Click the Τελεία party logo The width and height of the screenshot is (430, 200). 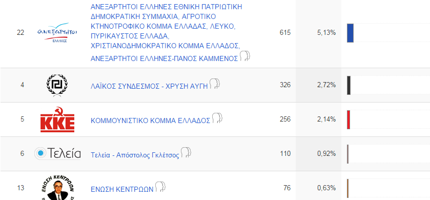click(57, 153)
